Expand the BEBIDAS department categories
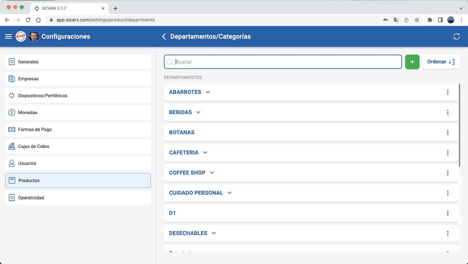468x264 pixels. 198,112
